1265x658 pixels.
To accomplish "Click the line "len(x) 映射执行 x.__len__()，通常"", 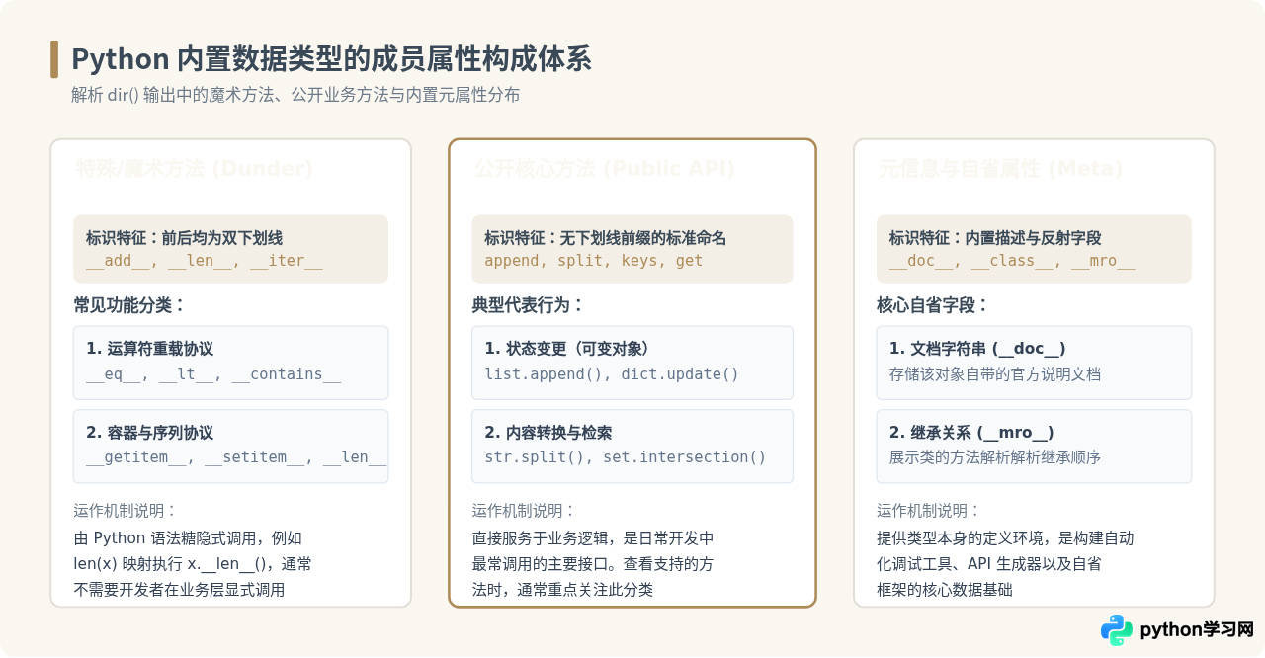I will point(193,564).
